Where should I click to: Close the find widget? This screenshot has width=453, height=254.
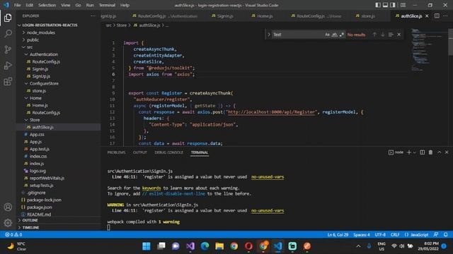click(399, 35)
